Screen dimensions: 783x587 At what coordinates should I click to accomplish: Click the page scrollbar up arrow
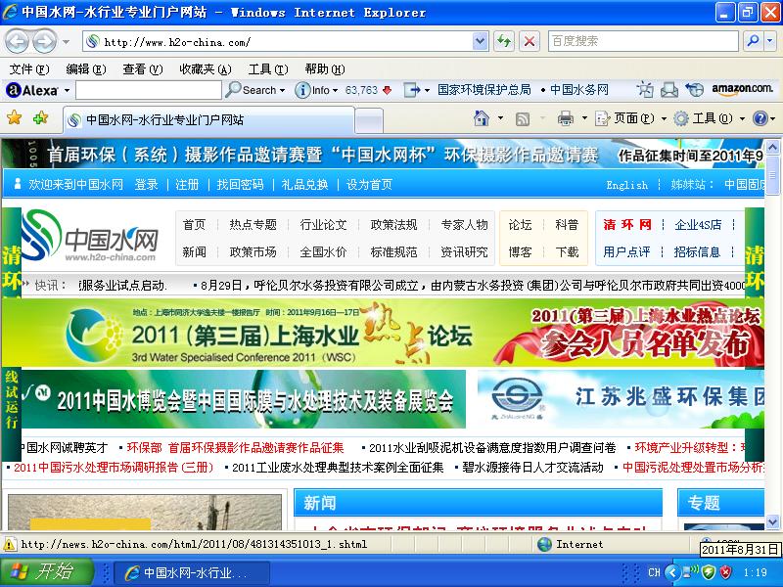pos(772,147)
